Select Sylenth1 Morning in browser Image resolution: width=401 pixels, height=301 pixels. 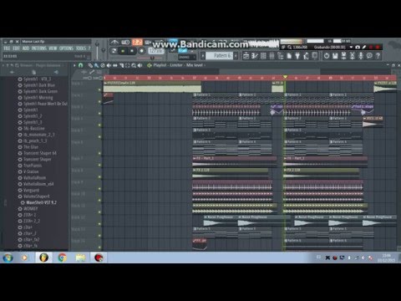tap(38, 98)
